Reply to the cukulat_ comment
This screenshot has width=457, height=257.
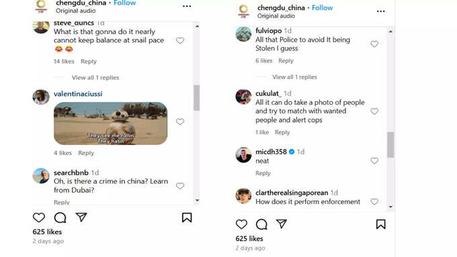click(282, 132)
